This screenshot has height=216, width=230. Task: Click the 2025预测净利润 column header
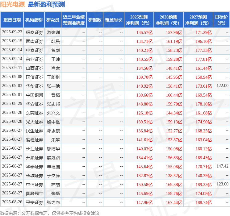[x=139, y=20]
